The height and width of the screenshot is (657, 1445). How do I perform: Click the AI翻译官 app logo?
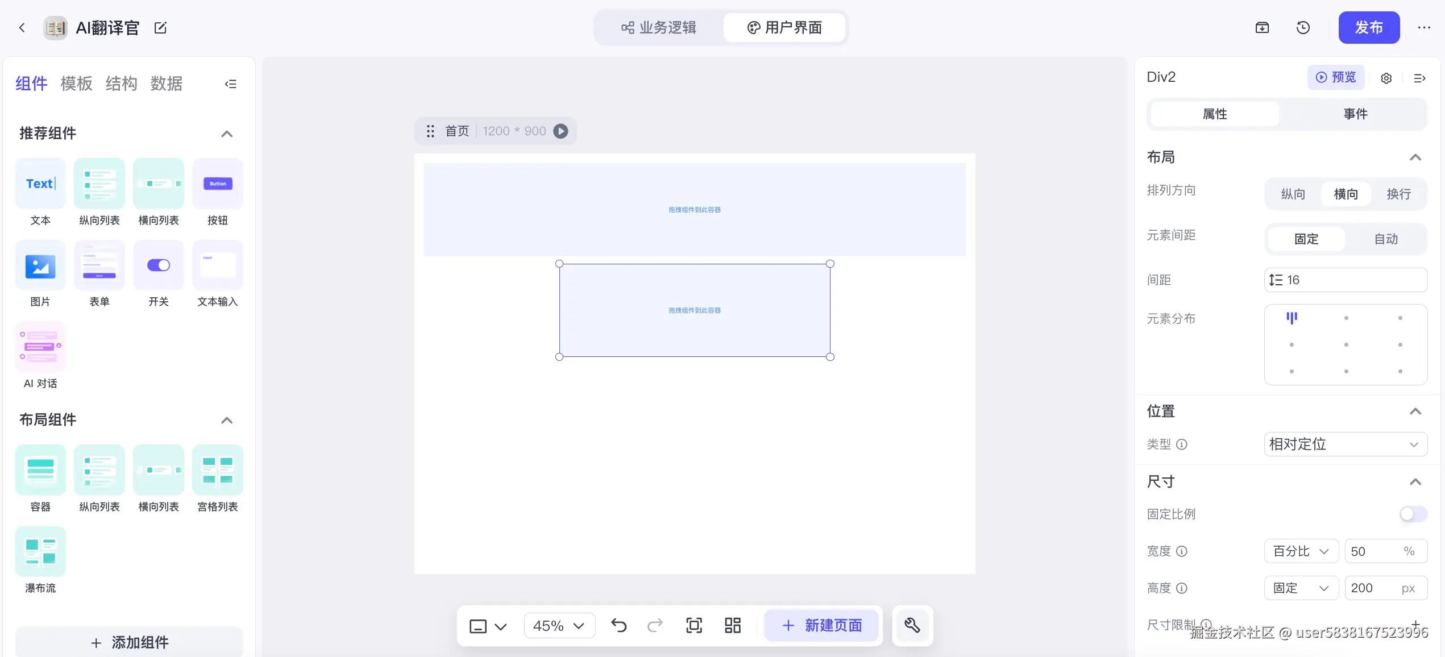coord(55,27)
